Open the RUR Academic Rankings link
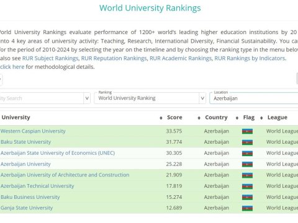This screenshot has width=298, height=223. tap(181, 58)
